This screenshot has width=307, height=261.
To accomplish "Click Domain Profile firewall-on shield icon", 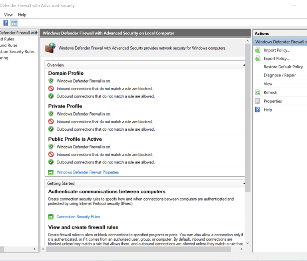I will (51, 81).
